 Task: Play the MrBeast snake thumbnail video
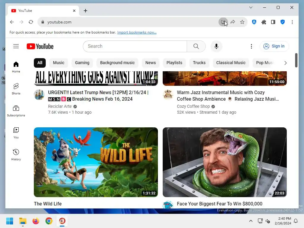pyautogui.click(x=224, y=162)
